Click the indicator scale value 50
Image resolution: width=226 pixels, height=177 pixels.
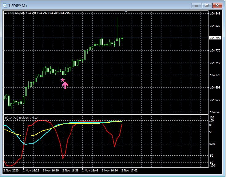coord(211,132)
